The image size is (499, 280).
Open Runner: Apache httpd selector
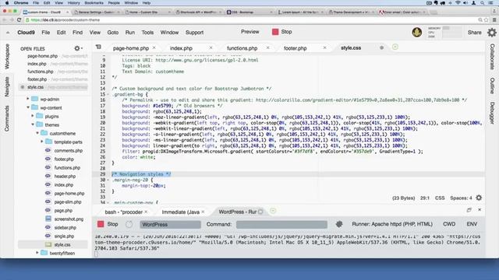click(x=392, y=224)
